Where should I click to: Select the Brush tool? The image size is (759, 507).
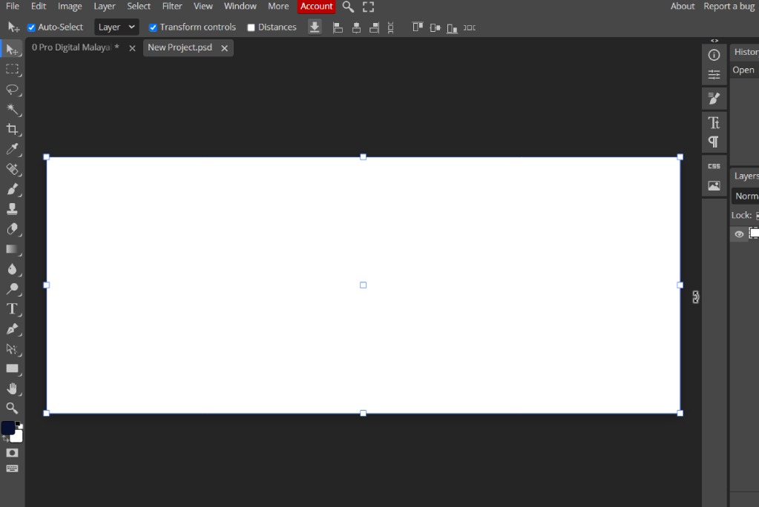12,189
